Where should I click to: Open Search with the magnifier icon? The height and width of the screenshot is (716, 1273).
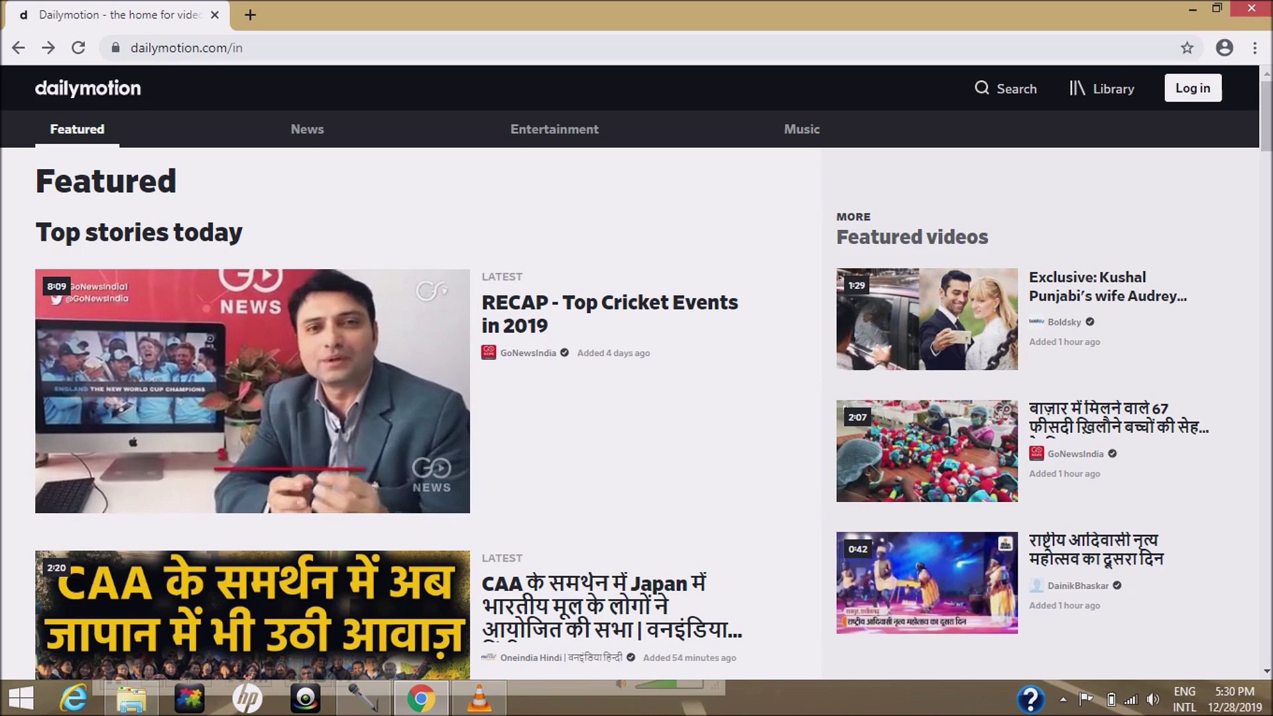tap(982, 88)
